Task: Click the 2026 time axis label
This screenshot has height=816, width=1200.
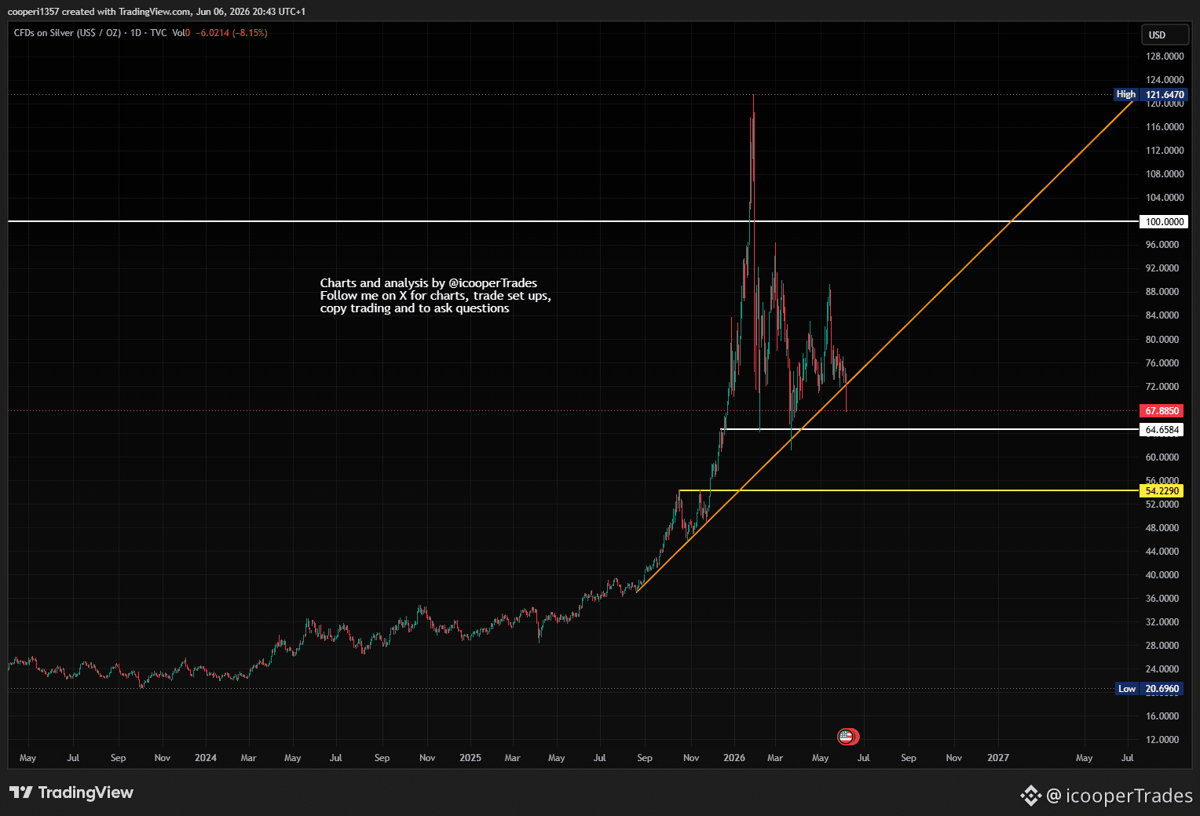Action: click(x=734, y=758)
